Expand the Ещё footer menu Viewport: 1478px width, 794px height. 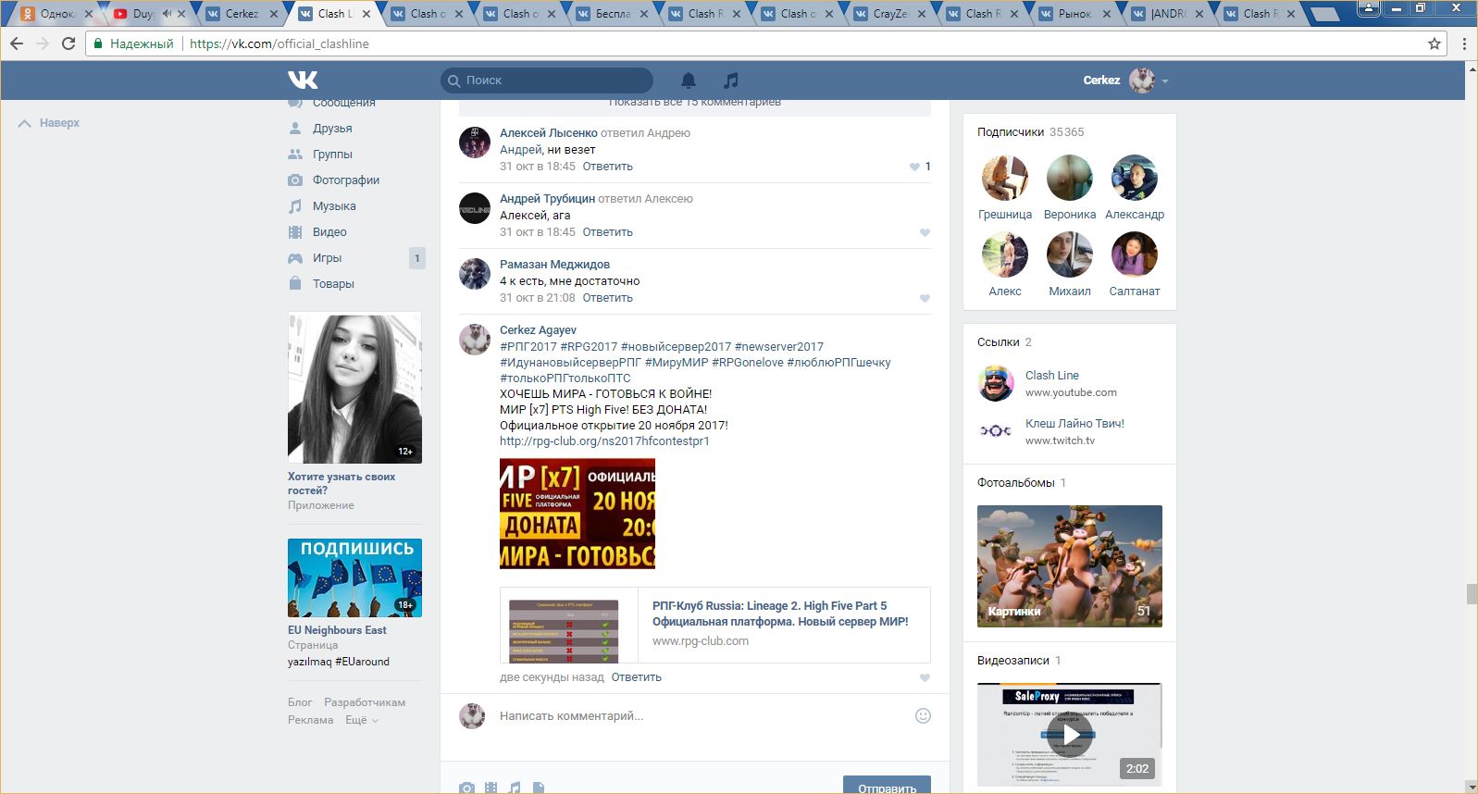coord(362,720)
